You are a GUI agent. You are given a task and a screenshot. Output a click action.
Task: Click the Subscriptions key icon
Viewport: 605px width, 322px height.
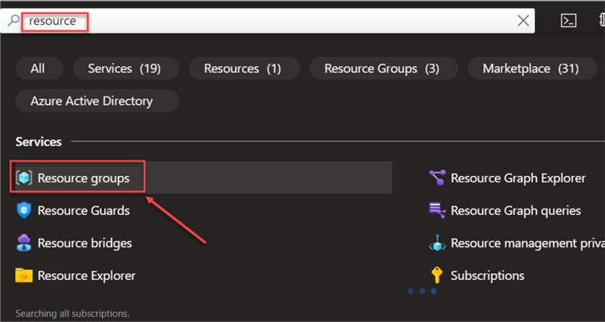click(437, 275)
